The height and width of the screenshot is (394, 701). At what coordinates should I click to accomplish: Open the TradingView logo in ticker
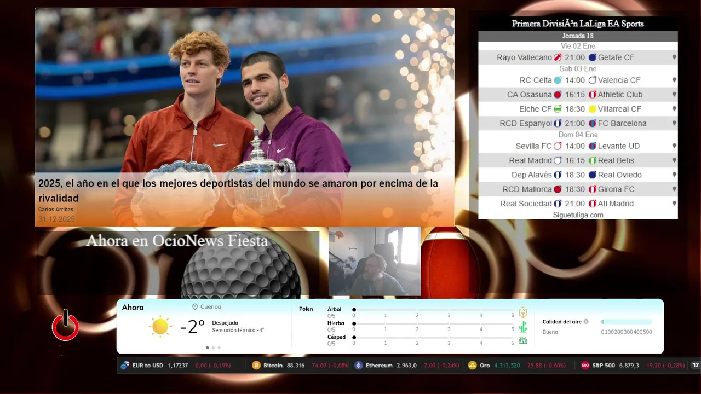696,365
